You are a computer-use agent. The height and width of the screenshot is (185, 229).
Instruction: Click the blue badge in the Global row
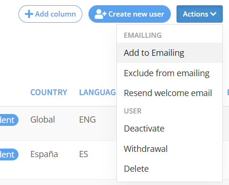[x=9, y=120]
